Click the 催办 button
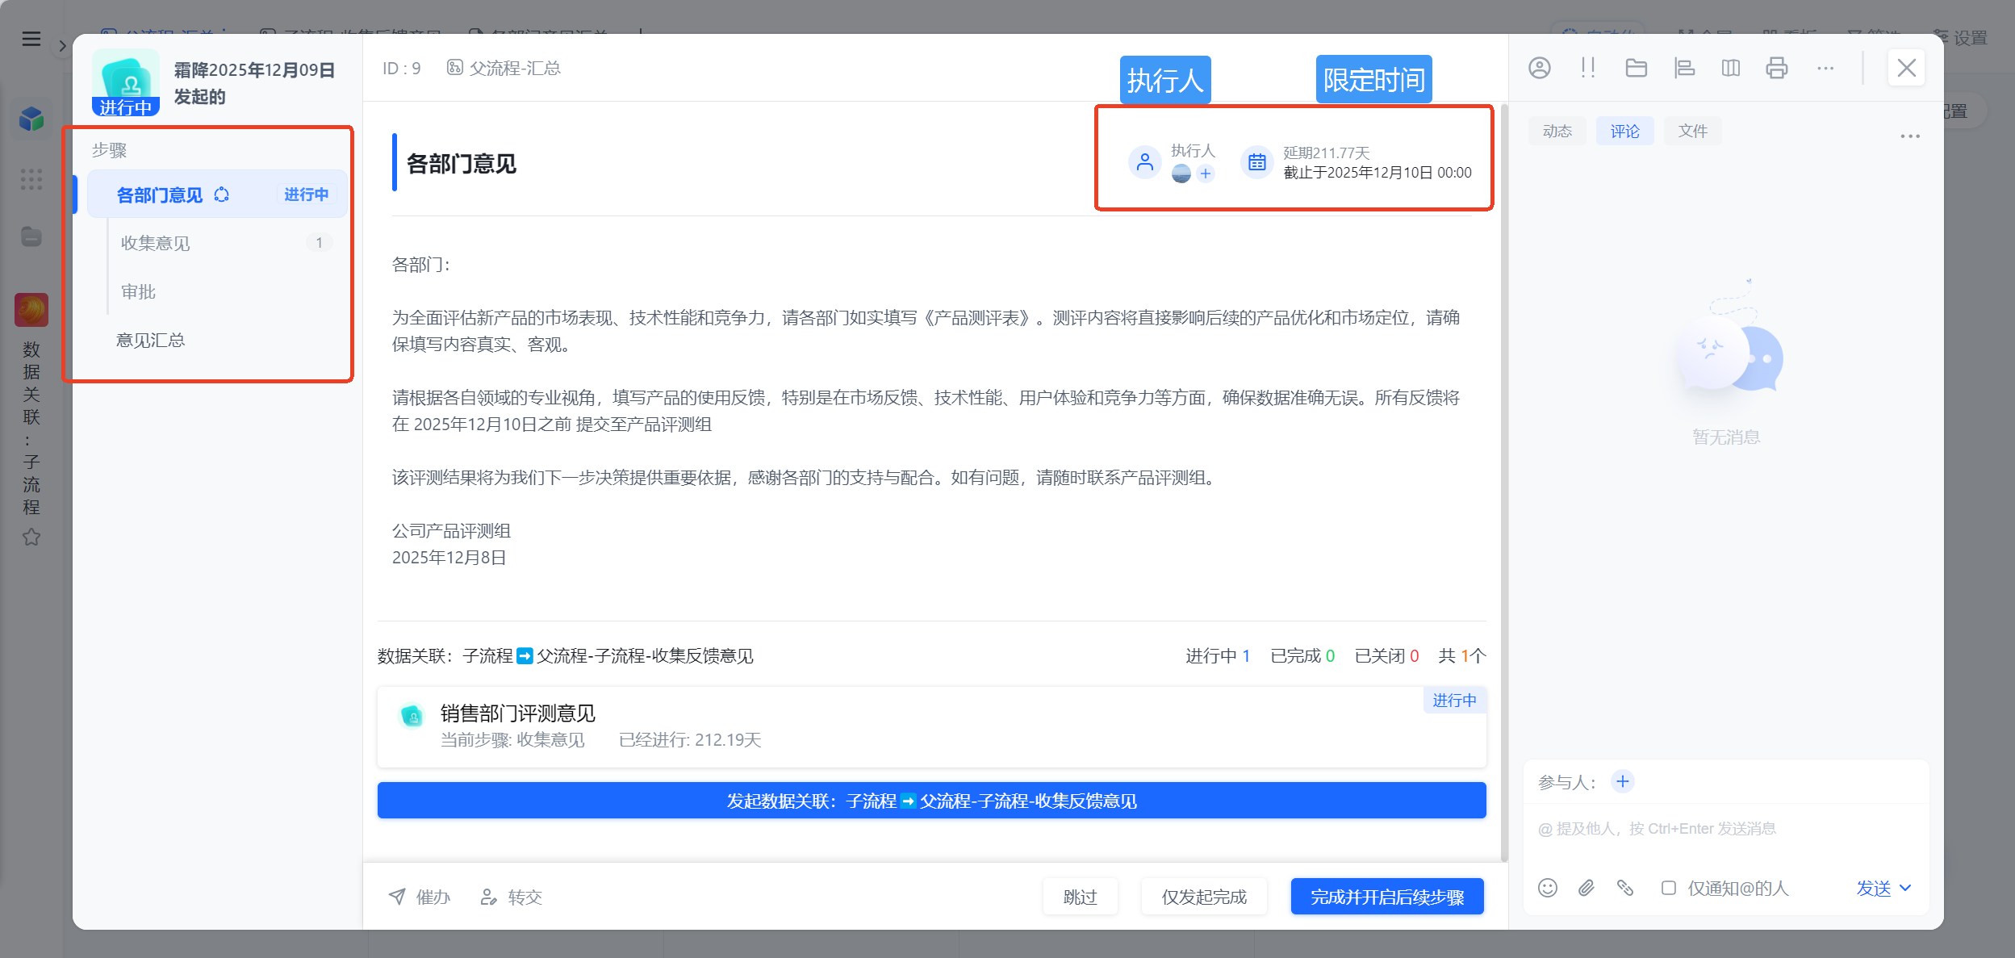Viewport: 2015px width, 958px height. tap(420, 897)
